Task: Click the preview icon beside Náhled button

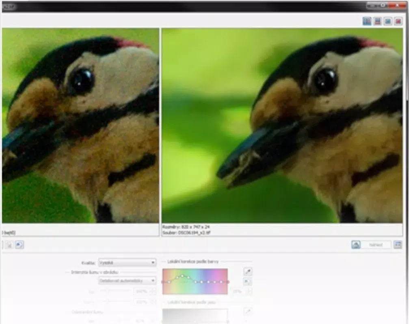Action: 356,245
